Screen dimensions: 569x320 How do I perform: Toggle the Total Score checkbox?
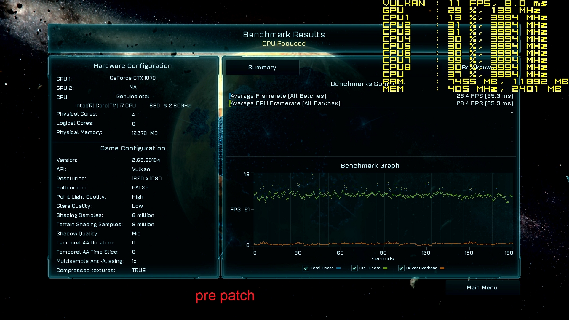306,268
